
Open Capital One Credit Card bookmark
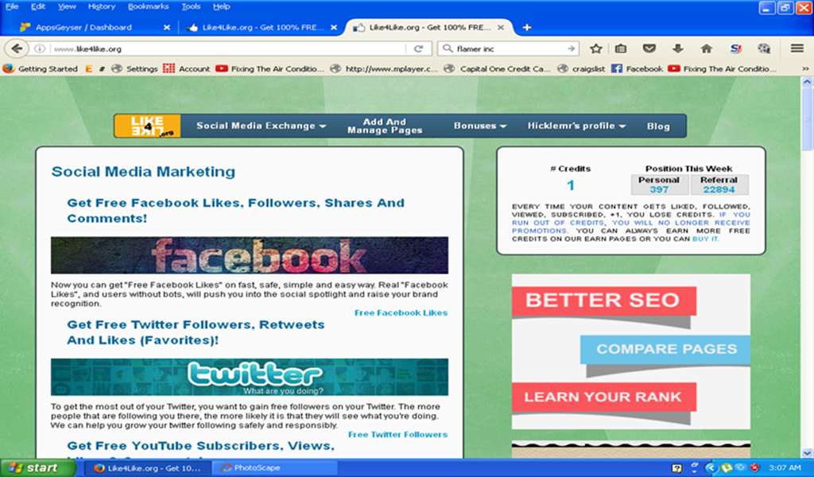pos(498,68)
